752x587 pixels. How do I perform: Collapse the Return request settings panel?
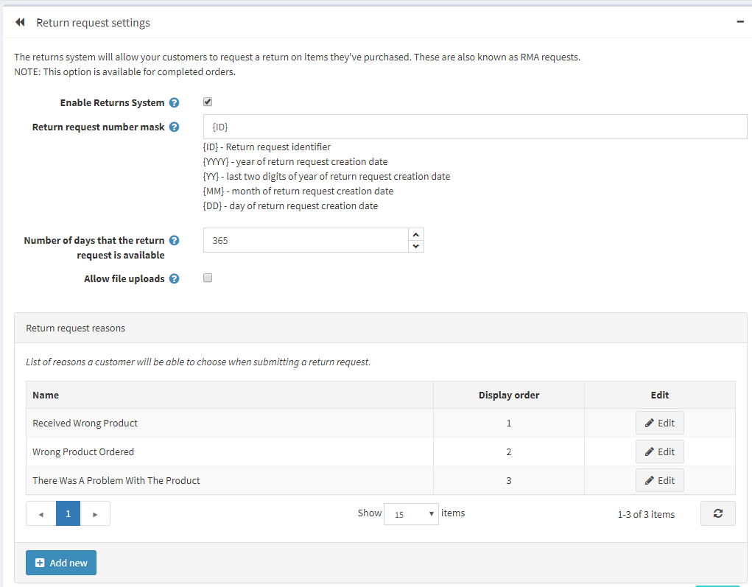tap(739, 22)
